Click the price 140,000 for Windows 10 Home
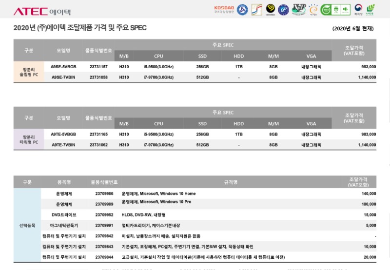 pyautogui.click(x=369, y=193)
